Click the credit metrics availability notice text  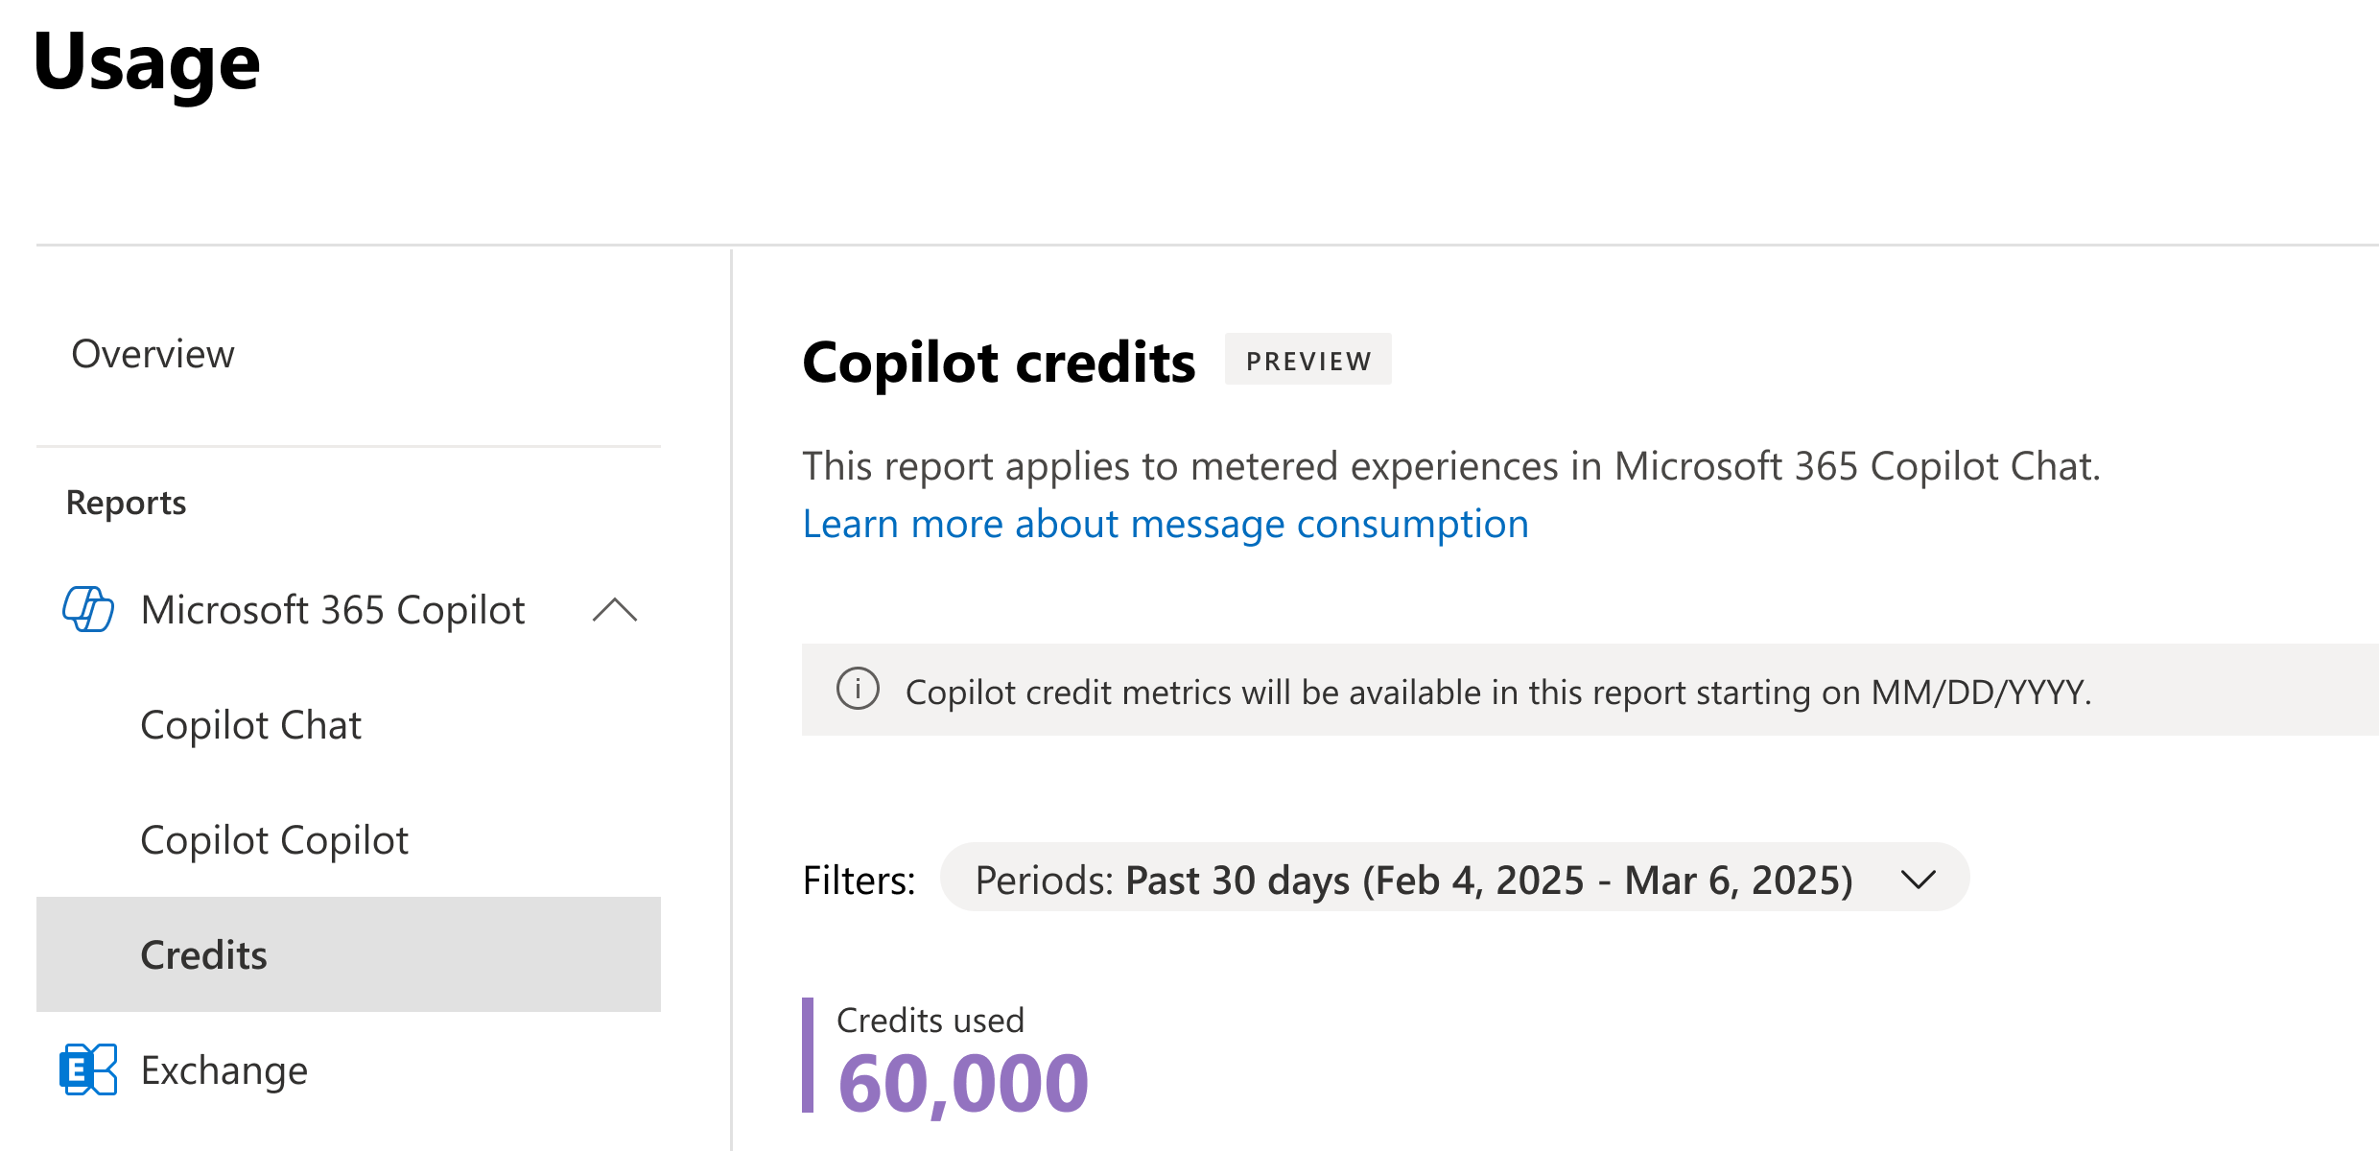(1497, 692)
